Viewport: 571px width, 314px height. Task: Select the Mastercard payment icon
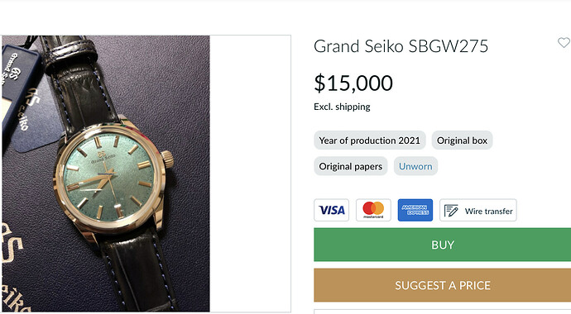tap(373, 210)
